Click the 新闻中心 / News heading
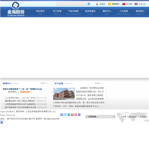This screenshot has height=149, width=149. pos(10,84)
